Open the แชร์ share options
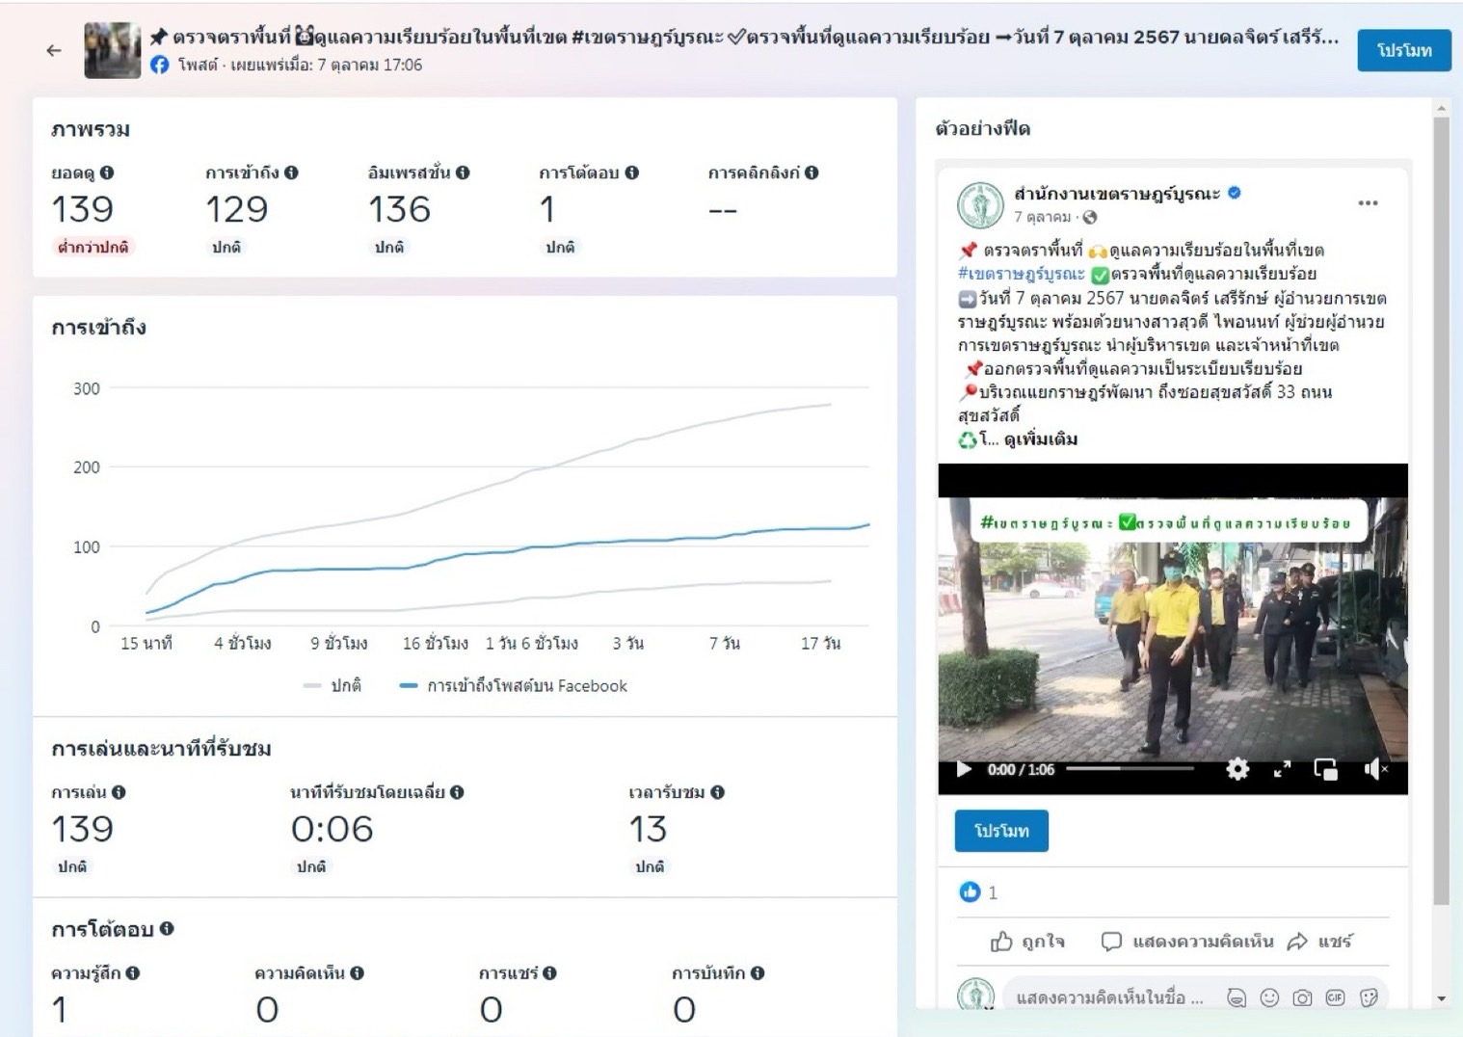This screenshot has width=1463, height=1037. click(x=1320, y=942)
